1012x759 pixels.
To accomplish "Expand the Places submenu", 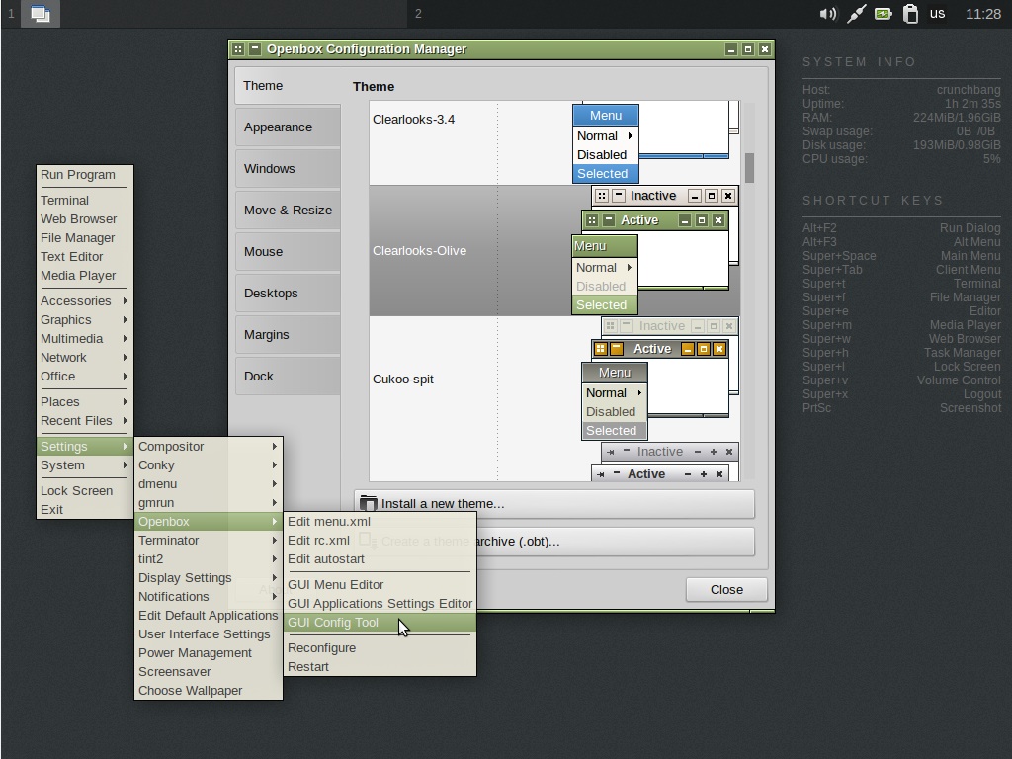I will 85,401.
